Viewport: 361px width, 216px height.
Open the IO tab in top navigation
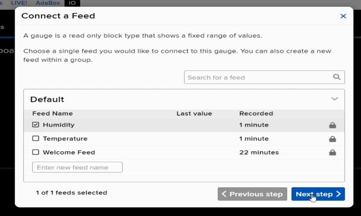(72, 3)
